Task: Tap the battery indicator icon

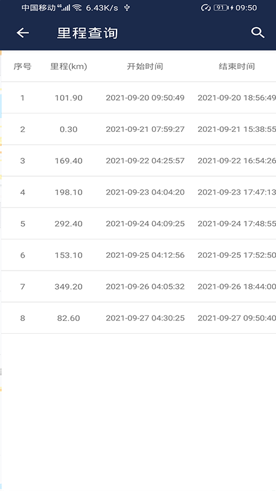Action: (221, 8)
